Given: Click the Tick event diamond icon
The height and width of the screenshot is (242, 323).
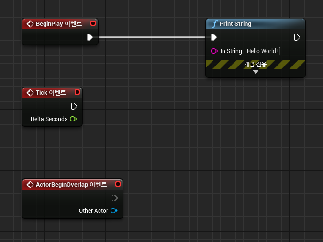Looking at the screenshot, I should [30, 92].
